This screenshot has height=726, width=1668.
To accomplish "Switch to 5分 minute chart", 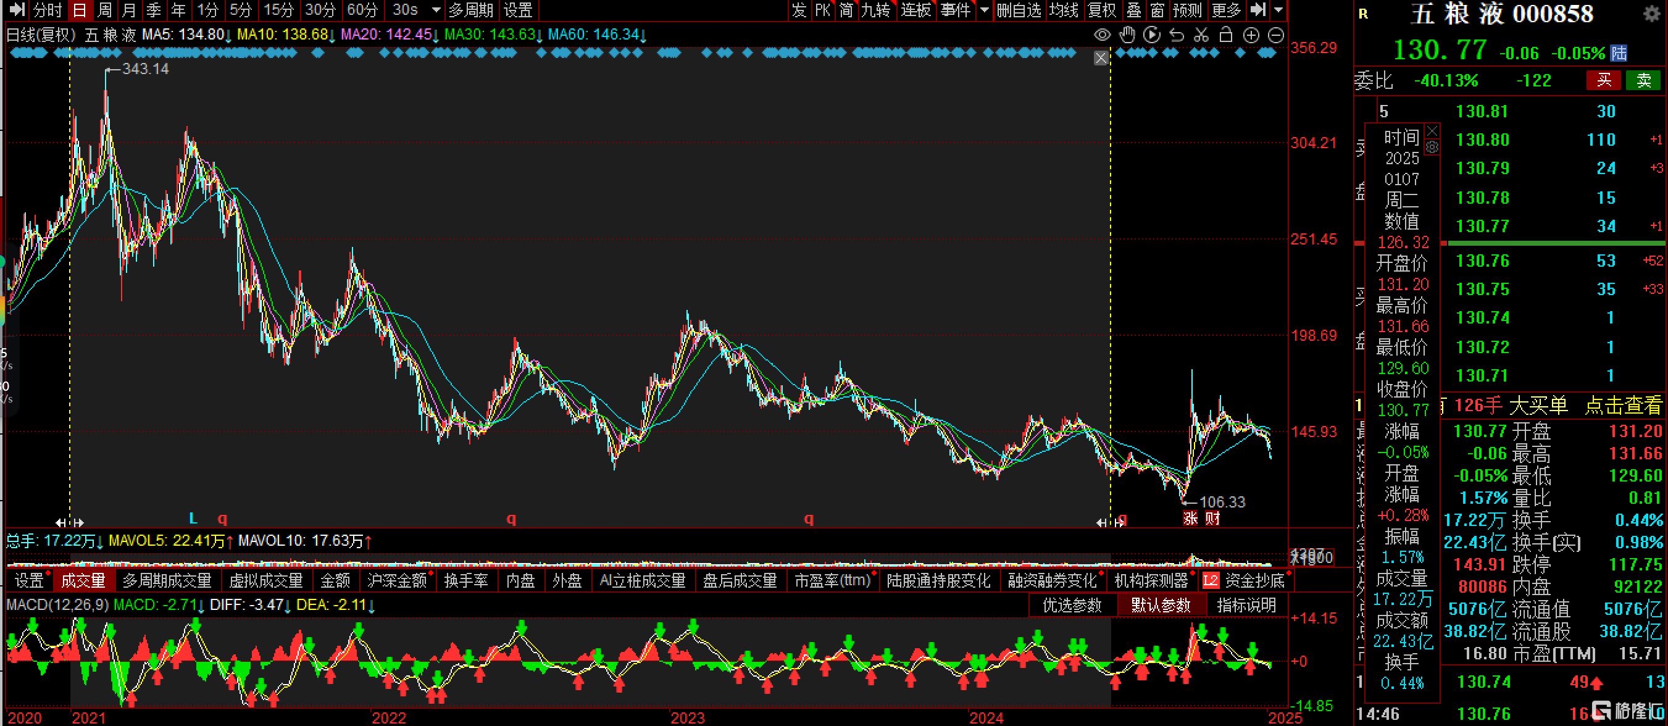I will pos(240,10).
